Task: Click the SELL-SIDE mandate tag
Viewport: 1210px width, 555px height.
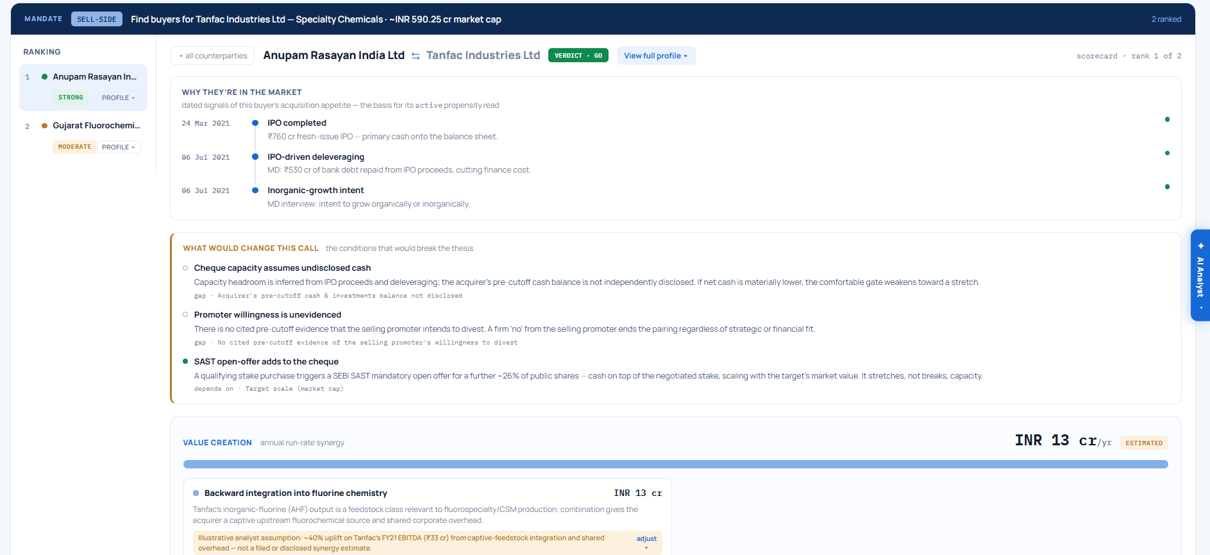Action: tap(97, 19)
